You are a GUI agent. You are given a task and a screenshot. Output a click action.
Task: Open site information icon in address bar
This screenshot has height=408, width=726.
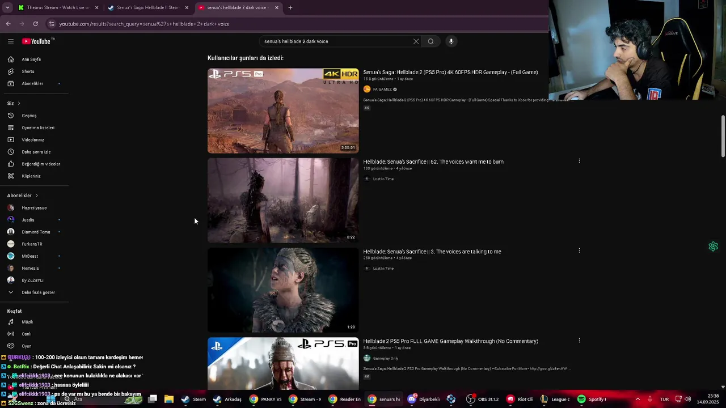coord(52,24)
